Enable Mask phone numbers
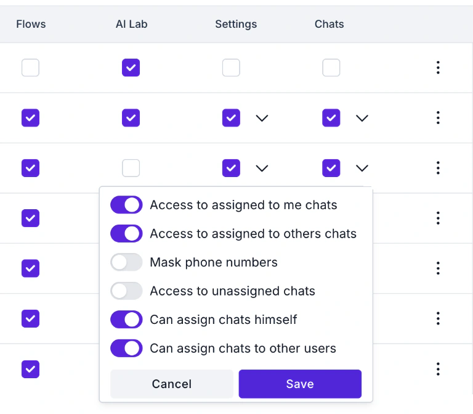The width and height of the screenshot is (473, 414). click(x=126, y=262)
